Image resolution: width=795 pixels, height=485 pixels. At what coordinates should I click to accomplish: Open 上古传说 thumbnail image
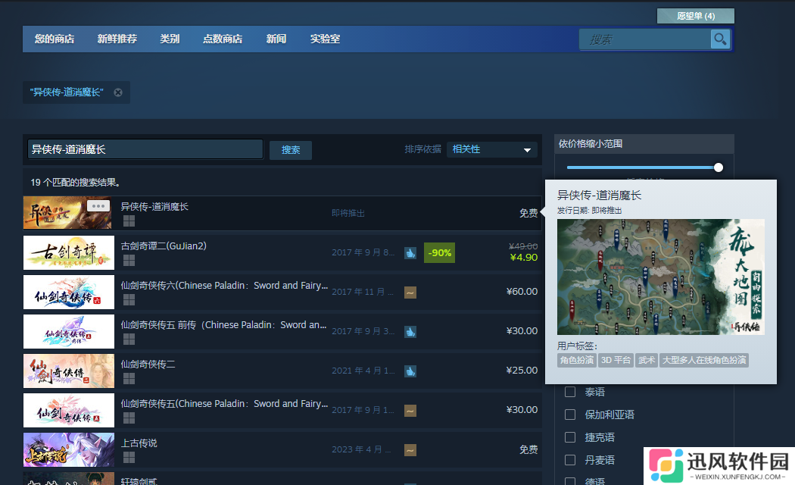point(69,450)
